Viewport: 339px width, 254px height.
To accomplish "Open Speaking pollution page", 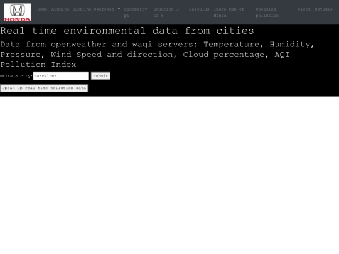I will coord(267,13).
